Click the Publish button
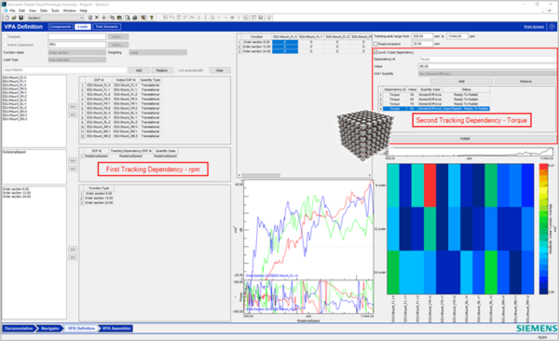The width and height of the screenshot is (559, 341). 465,139
